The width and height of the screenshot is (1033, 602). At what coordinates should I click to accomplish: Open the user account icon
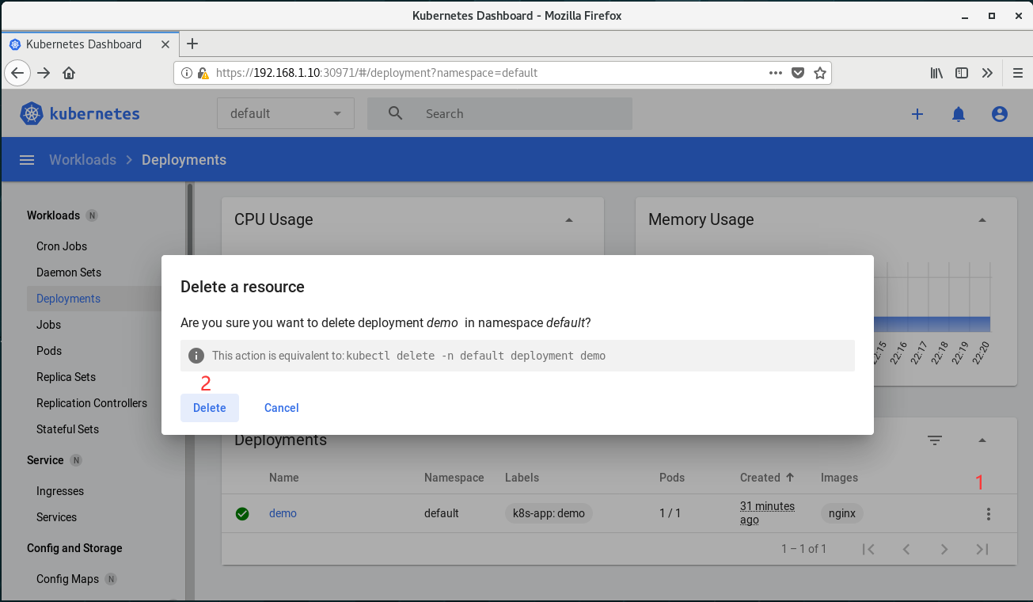1000,114
